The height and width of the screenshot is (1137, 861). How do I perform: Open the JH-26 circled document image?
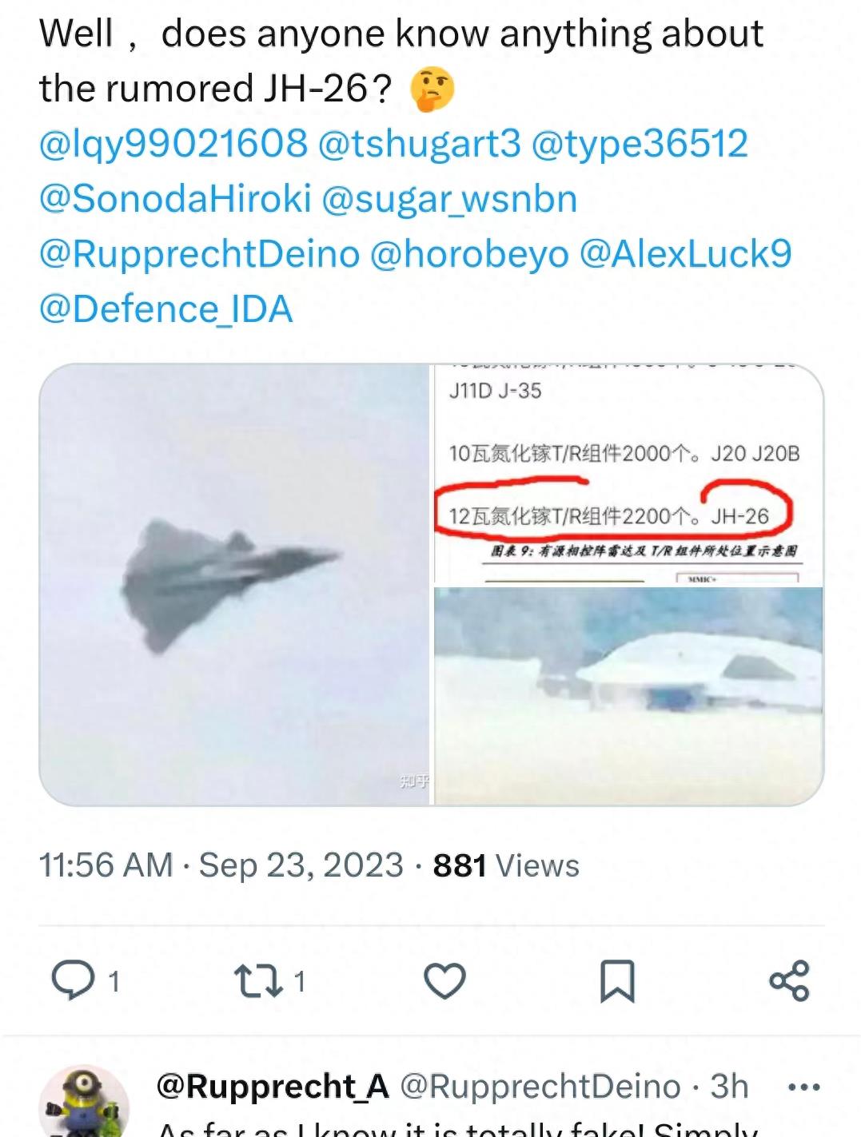628,475
